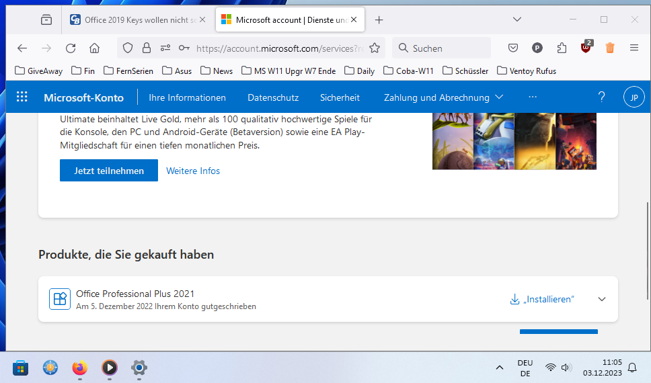651x383 pixels.
Task: Reload the current page
Action: (71, 48)
